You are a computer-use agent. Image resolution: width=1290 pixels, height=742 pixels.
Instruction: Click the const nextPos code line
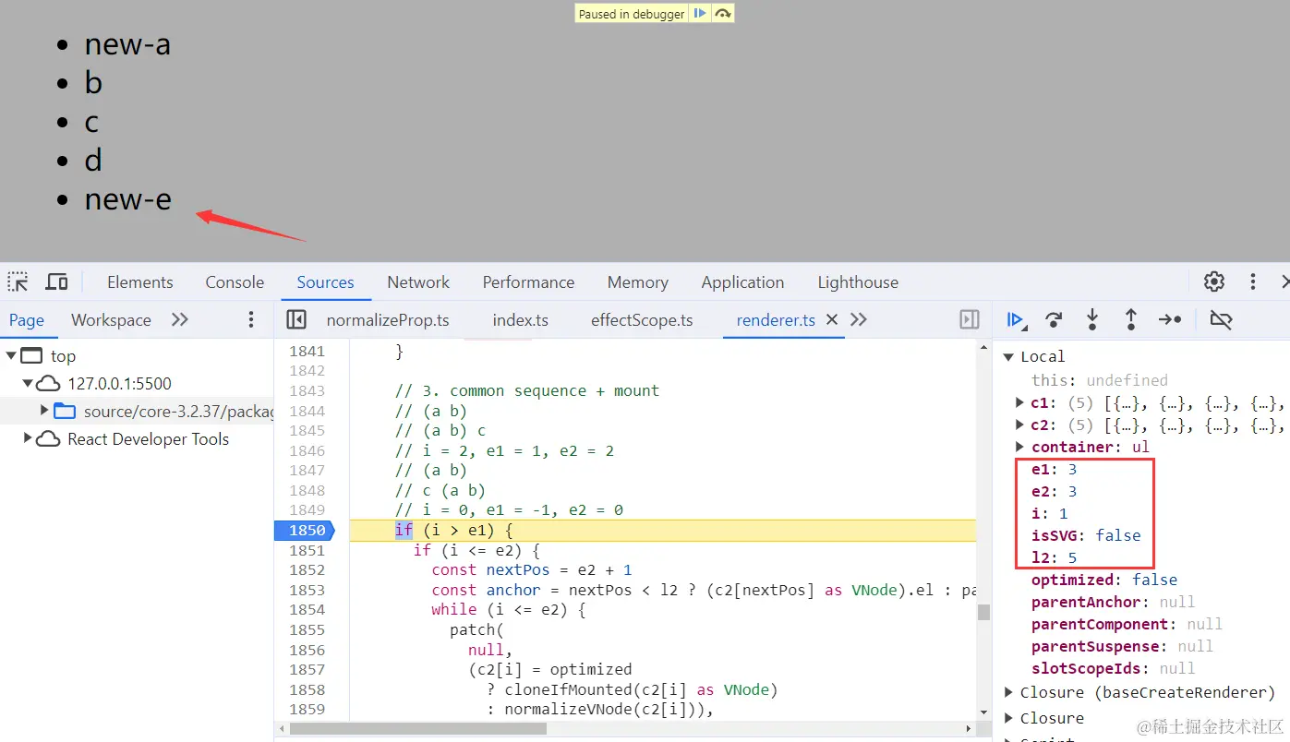pos(531,569)
